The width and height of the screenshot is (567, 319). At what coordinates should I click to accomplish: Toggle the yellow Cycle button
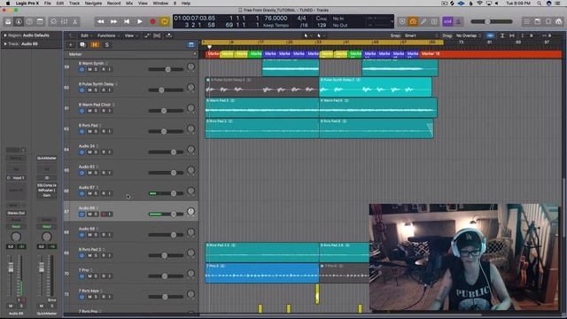click(x=165, y=21)
